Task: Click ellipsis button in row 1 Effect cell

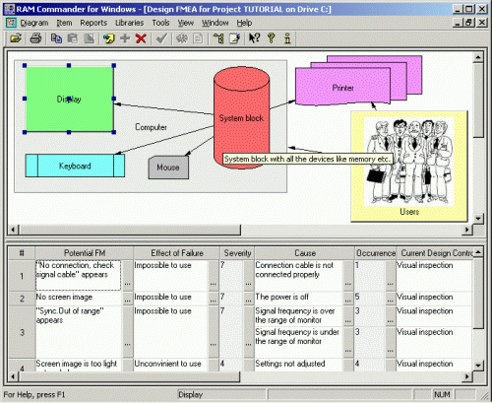Action: pyautogui.click(x=214, y=276)
